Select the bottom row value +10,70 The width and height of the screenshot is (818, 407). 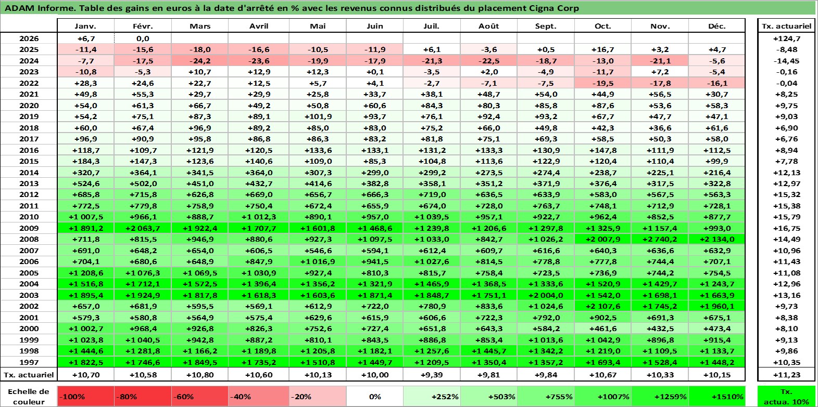85,375
